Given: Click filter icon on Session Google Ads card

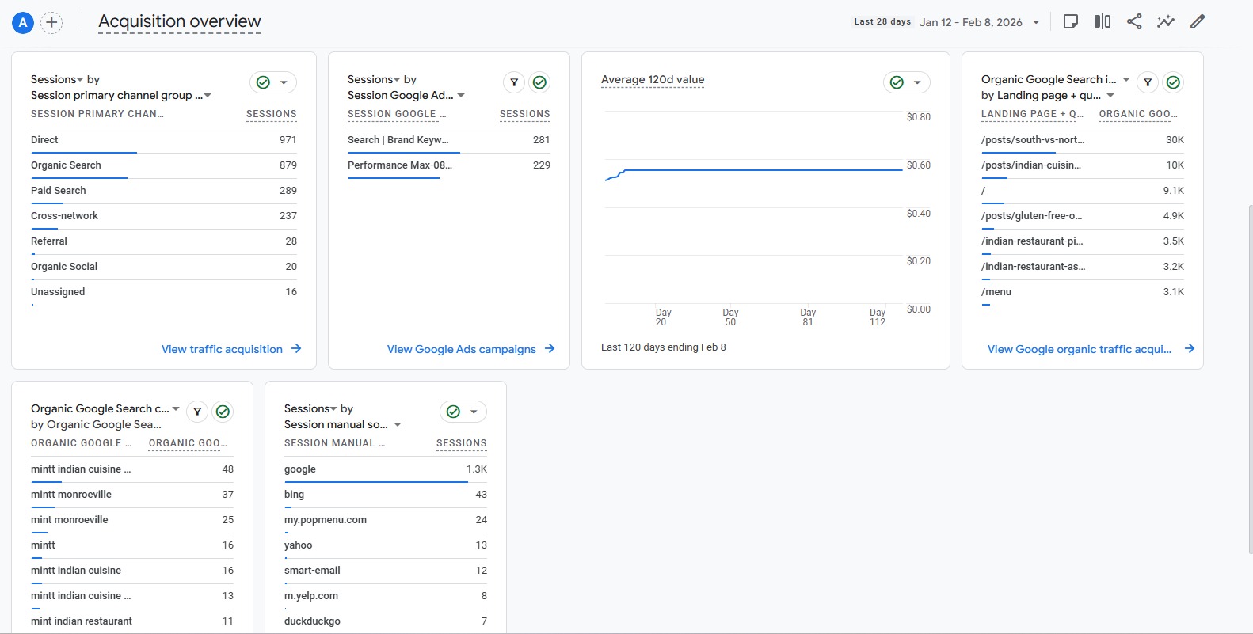Looking at the screenshot, I should [x=514, y=82].
